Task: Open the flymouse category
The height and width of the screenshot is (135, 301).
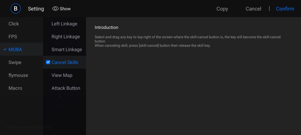Action: coord(18,75)
